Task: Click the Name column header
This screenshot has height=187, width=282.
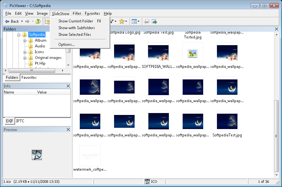Action: 20,92
